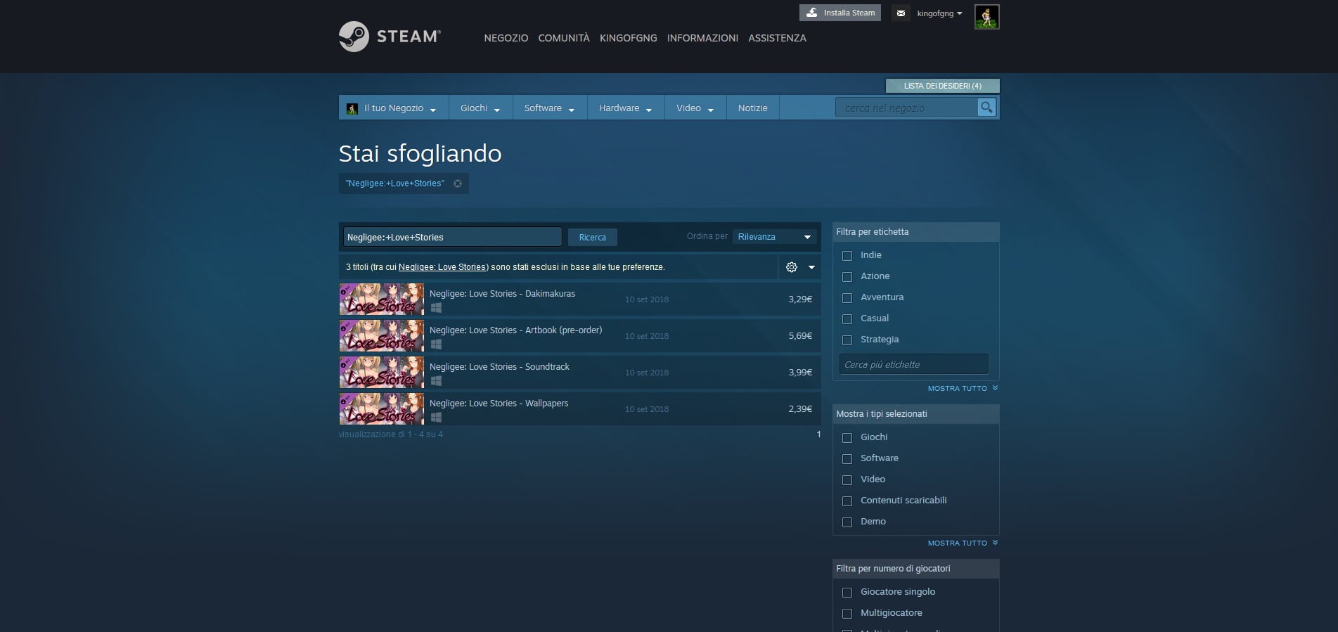Click the user profile avatar image
The height and width of the screenshot is (632, 1338).
tap(986, 17)
